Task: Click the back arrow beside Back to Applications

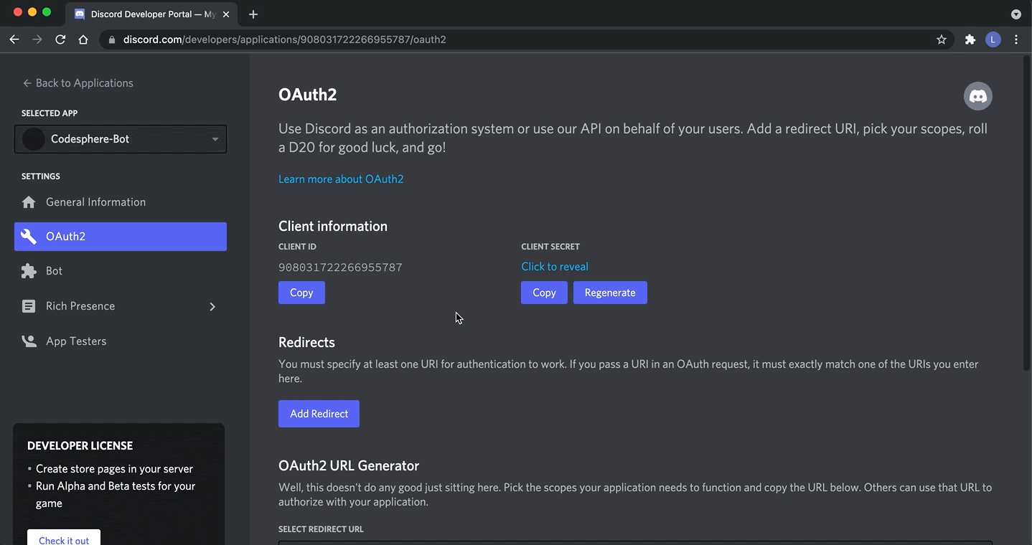Action: (x=25, y=82)
